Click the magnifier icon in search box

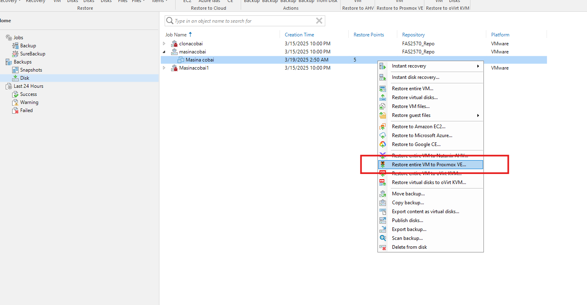pos(170,21)
